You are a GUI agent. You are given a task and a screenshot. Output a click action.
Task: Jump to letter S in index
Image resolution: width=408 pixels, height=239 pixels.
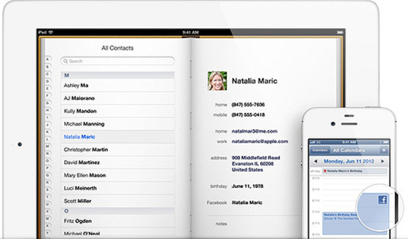pyautogui.click(x=48, y=189)
